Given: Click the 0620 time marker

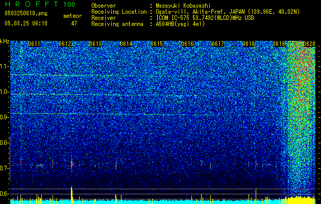Looking at the screenshot, I should [x=309, y=44].
